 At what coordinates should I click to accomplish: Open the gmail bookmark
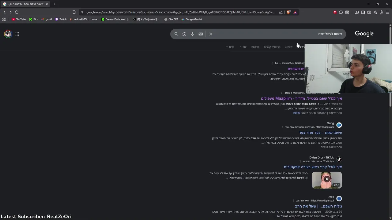pyautogui.click(x=46, y=19)
